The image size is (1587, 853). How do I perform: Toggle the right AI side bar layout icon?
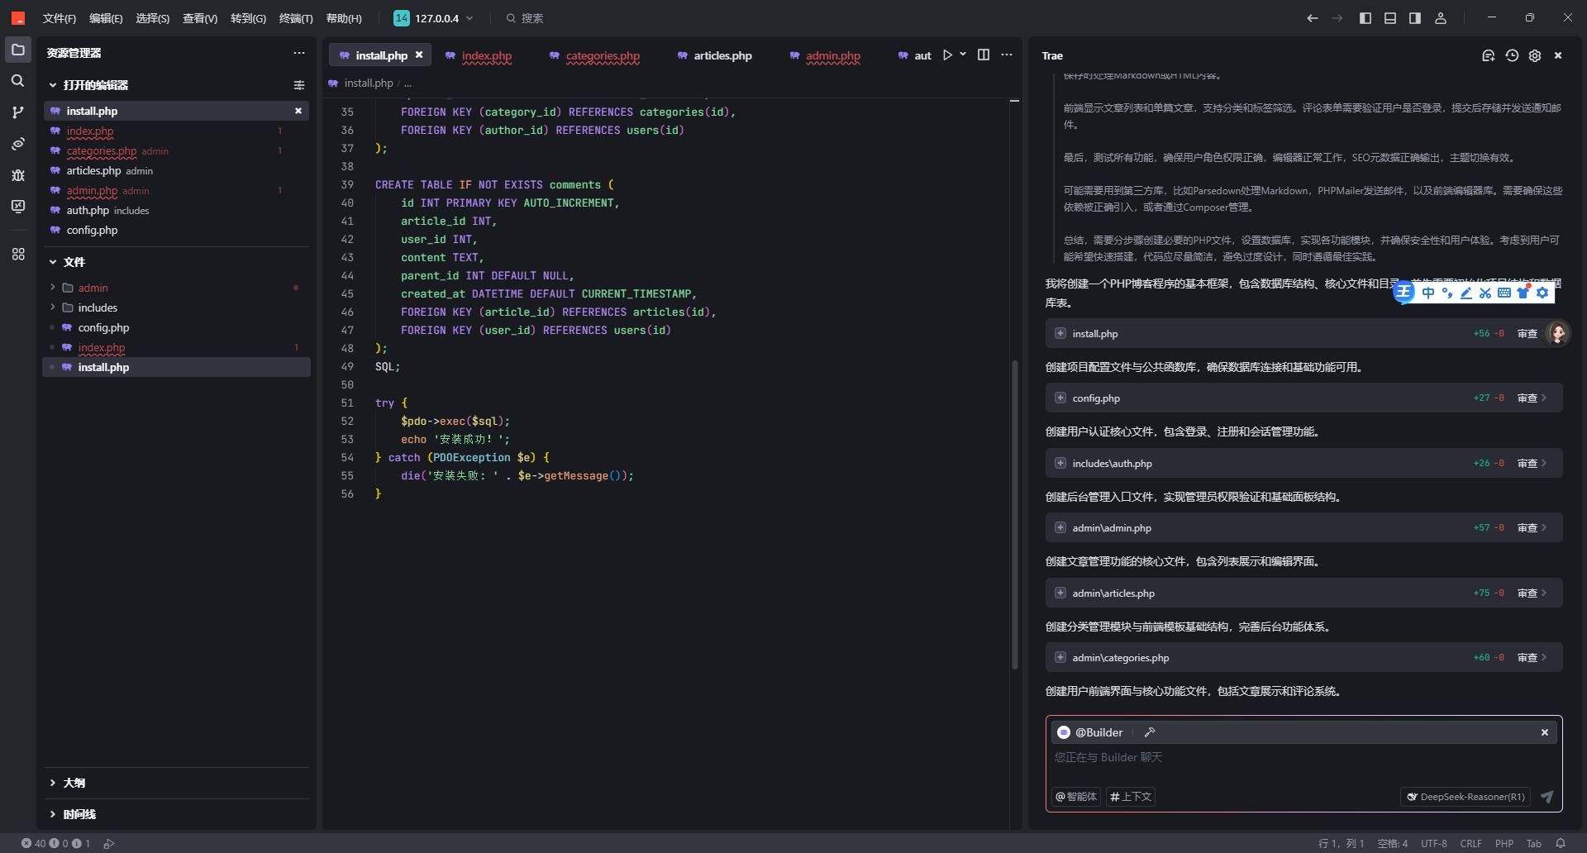(1415, 18)
